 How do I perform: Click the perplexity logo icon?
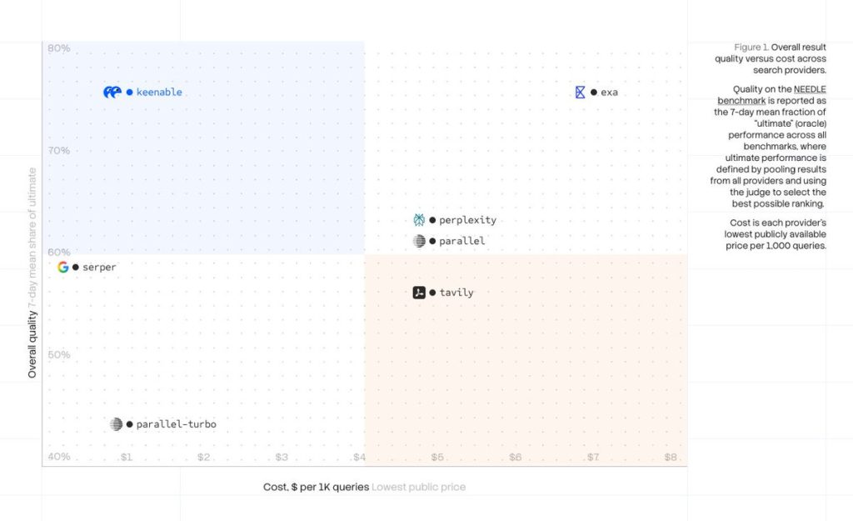(419, 220)
